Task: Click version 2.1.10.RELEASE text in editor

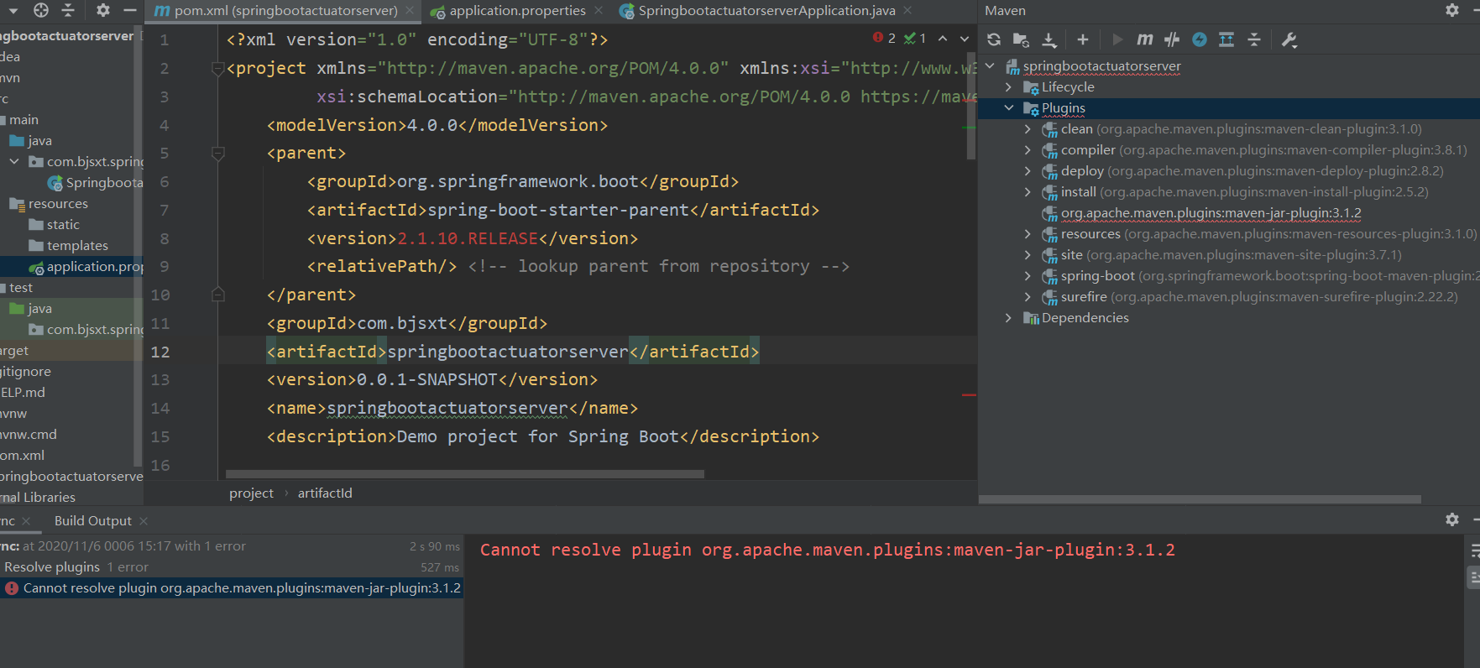Action: 468,238
